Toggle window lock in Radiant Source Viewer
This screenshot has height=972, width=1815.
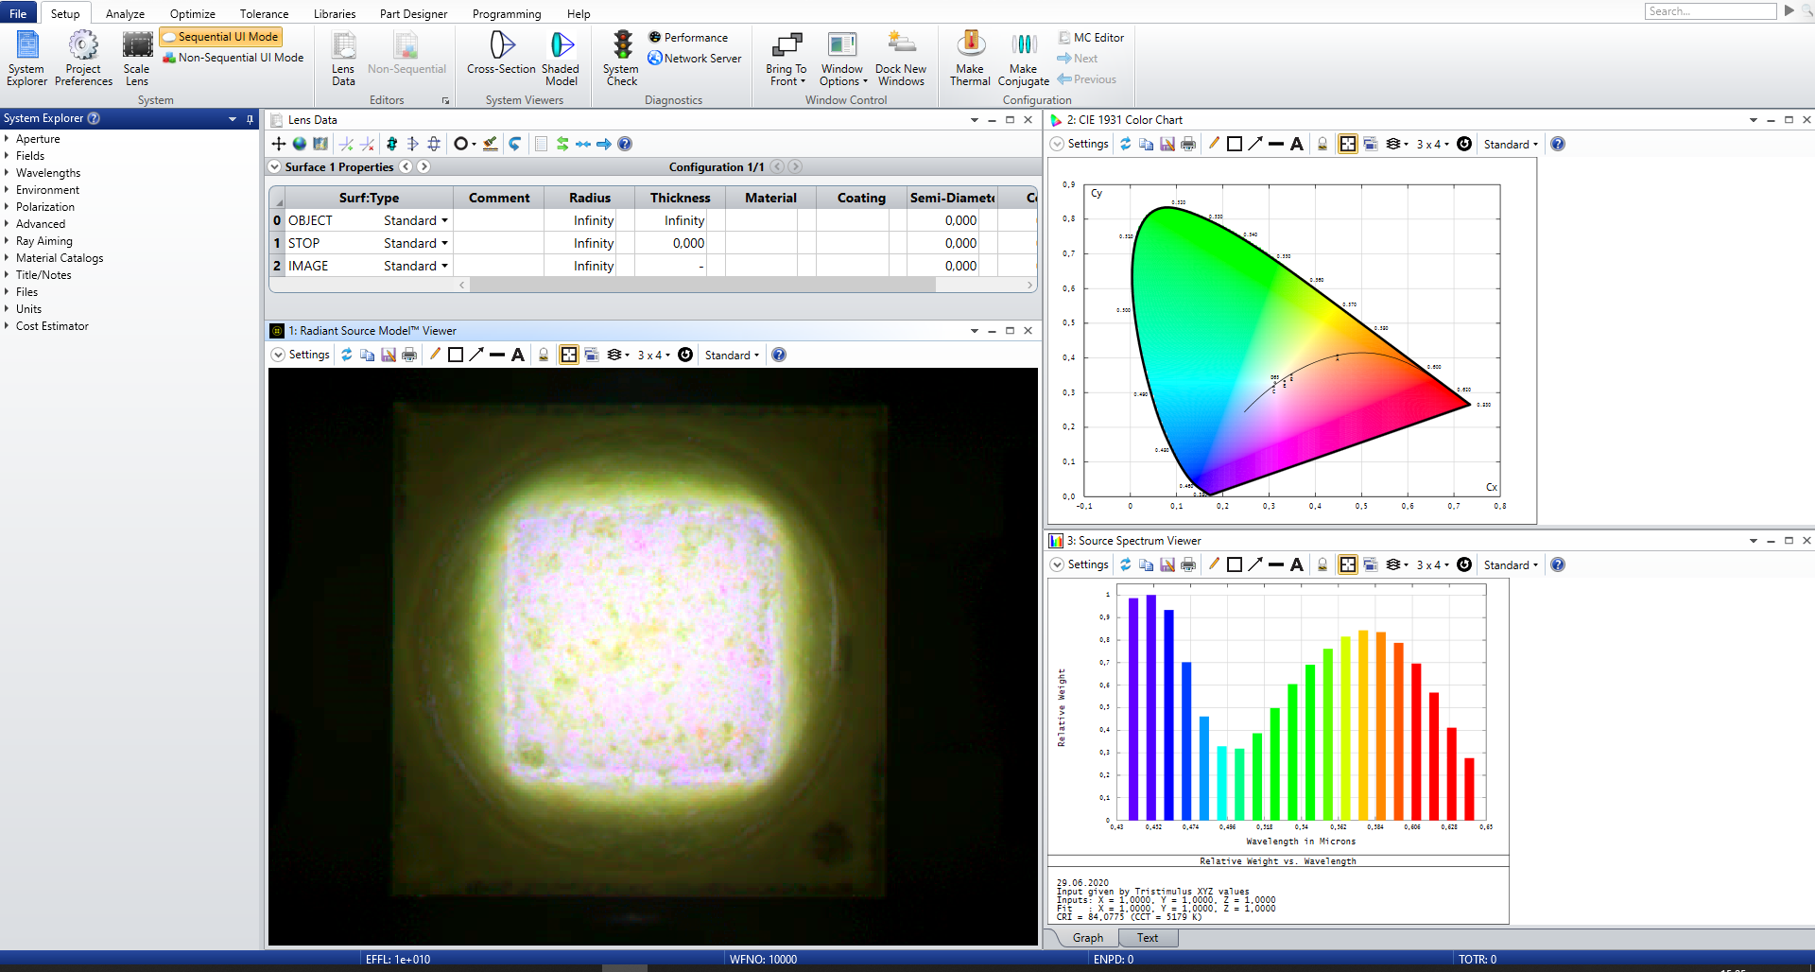[544, 355]
